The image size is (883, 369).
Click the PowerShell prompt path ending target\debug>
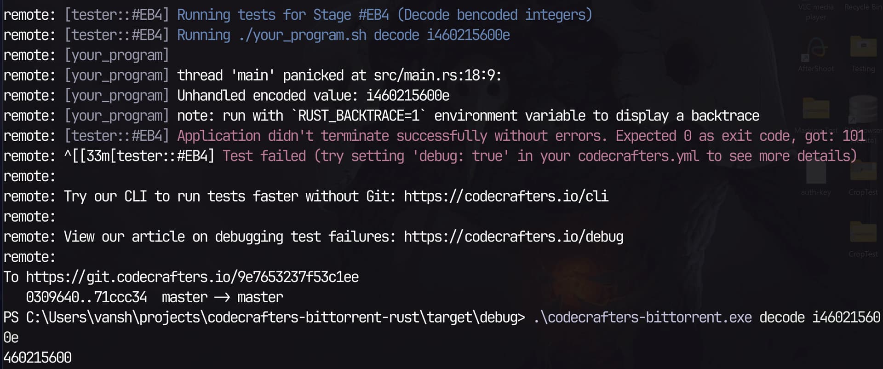[x=275, y=317]
